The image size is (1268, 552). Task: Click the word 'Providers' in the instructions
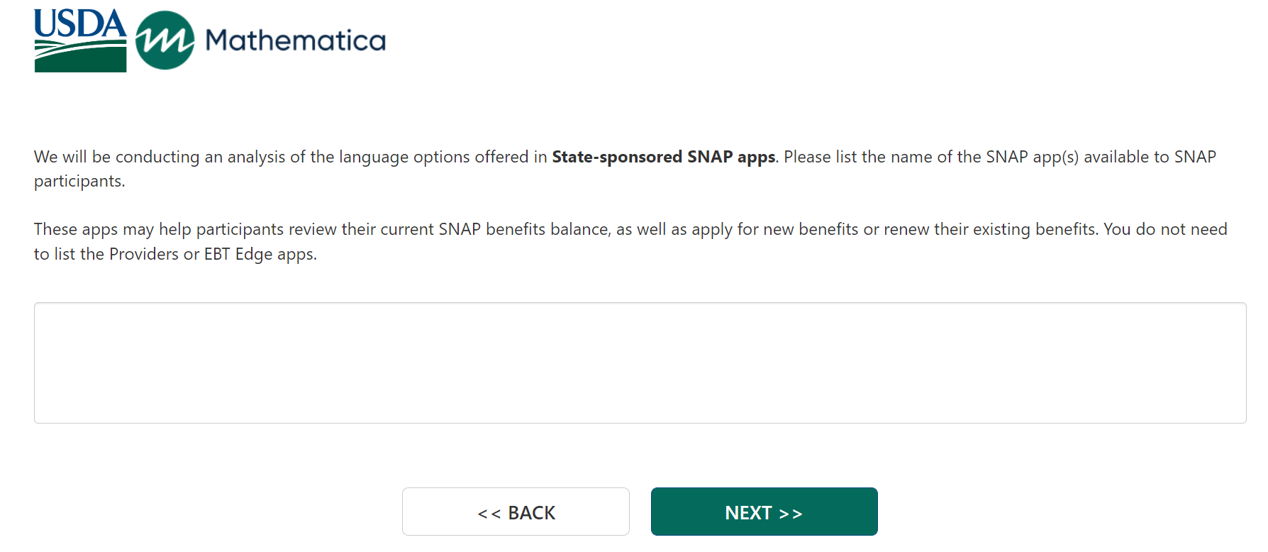pos(144,254)
